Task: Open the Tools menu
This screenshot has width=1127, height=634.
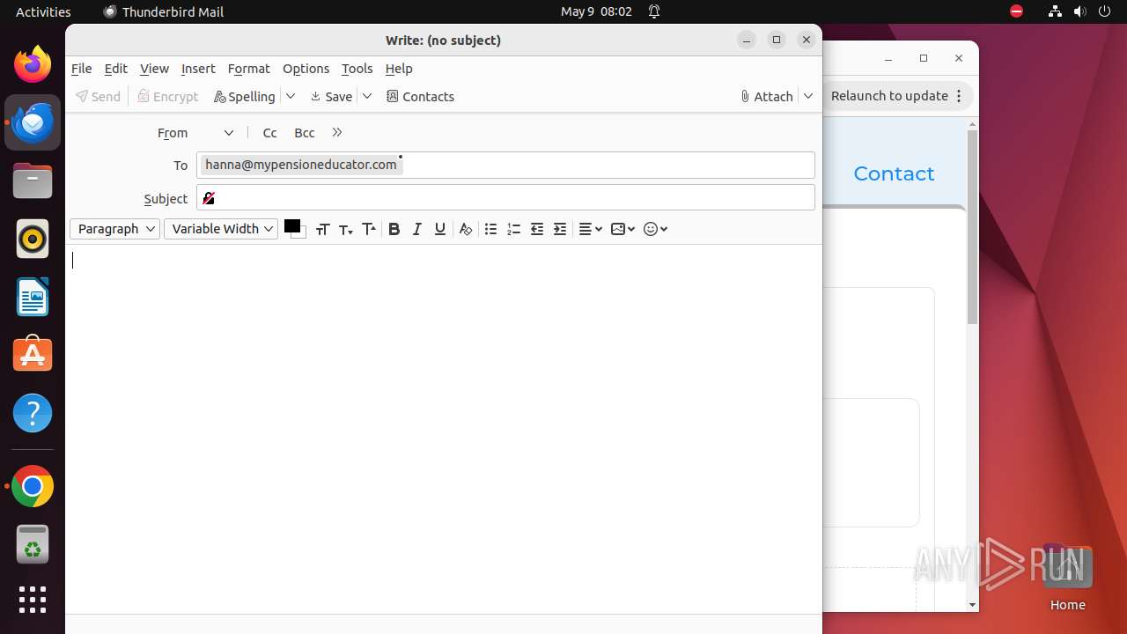Action: coord(357,69)
